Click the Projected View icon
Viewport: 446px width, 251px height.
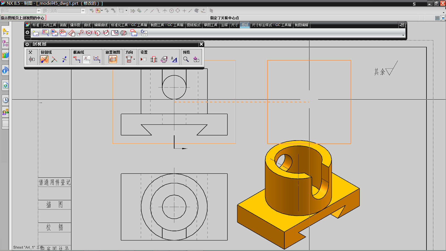point(72,33)
